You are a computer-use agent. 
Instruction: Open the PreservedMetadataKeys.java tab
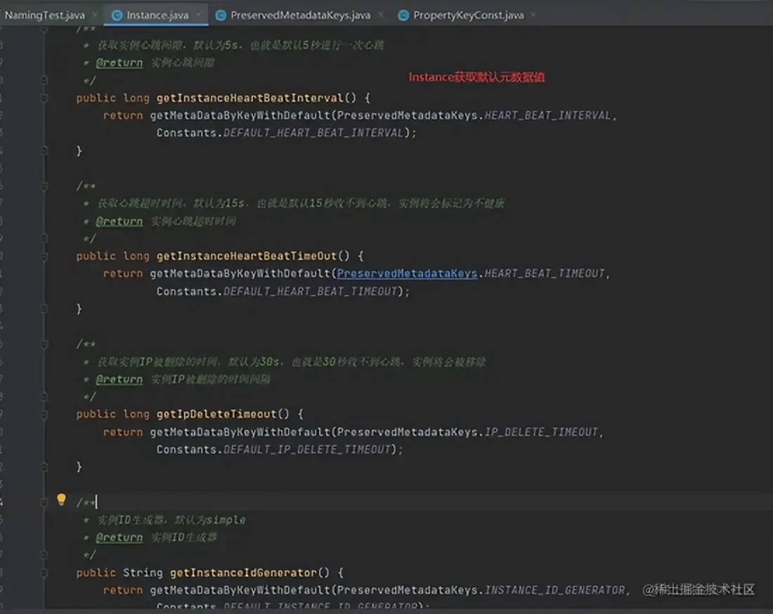pos(300,15)
